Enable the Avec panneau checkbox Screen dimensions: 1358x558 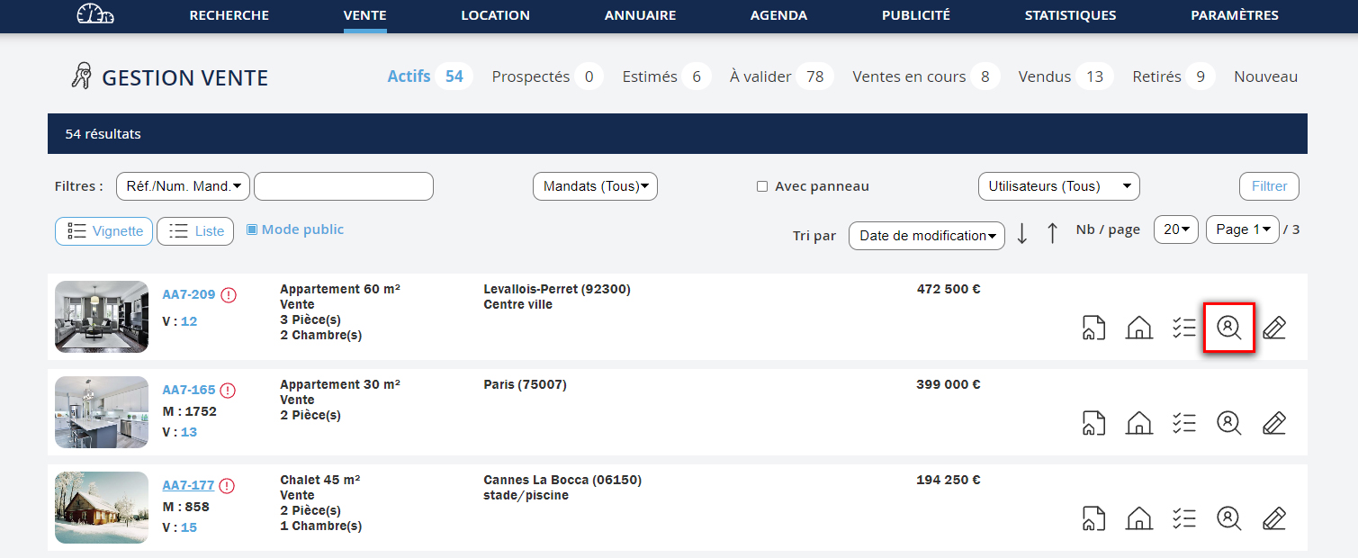pyautogui.click(x=762, y=187)
